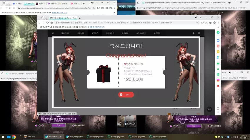The width and height of the screenshot is (250, 140).
Task: Open the profile icon in the slotnara2 toolbar
Action: pyautogui.click(x=214, y=23)
